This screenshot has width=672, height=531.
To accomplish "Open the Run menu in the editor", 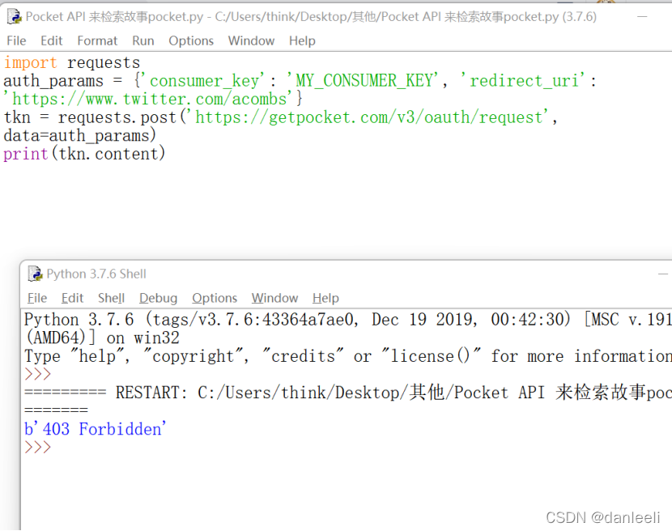I will (142, 40).
